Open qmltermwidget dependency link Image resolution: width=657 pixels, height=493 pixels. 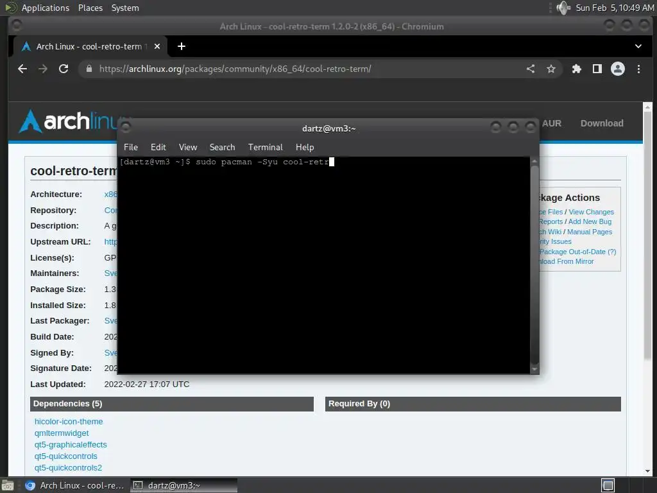62,433
